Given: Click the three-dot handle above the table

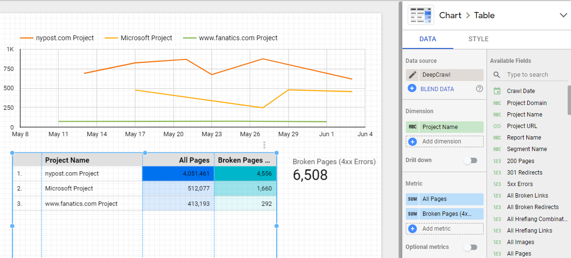Looking at the screenshot, I should click(264, 145).
